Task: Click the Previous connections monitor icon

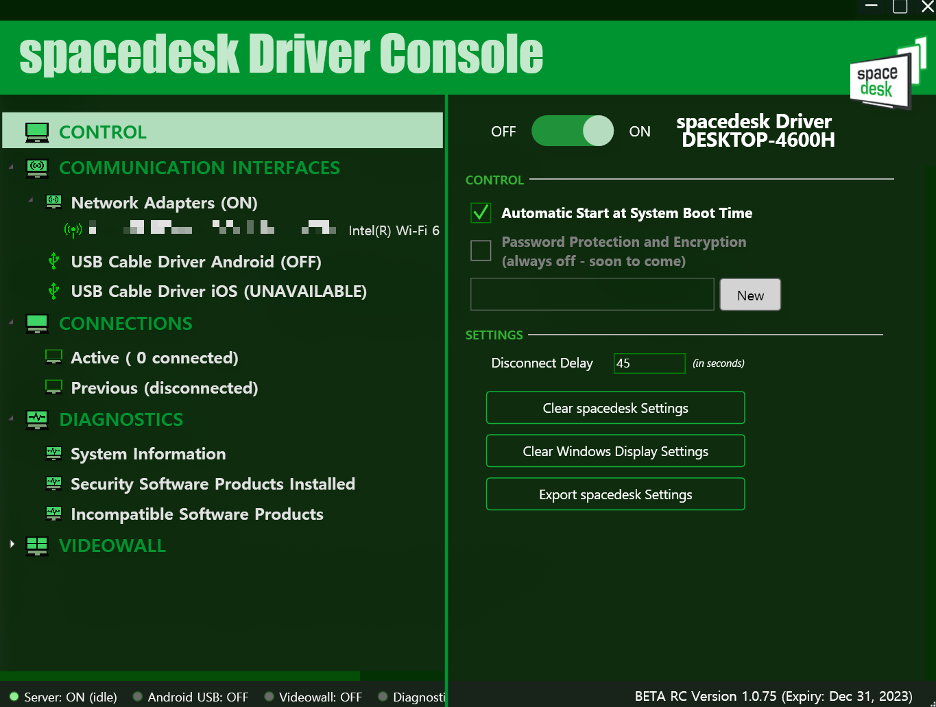Action: tap(53, 387)
